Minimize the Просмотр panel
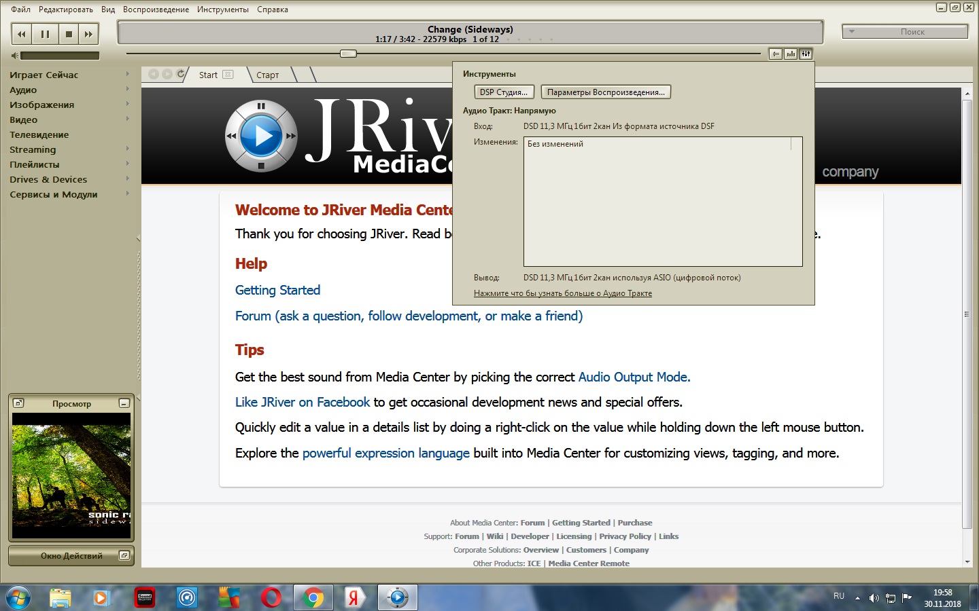Viewport: 979px width, 611px height. pyautogui.click(x=124, y=403)
